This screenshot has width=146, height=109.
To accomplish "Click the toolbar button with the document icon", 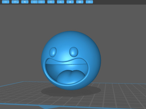I will click(51, 2).
